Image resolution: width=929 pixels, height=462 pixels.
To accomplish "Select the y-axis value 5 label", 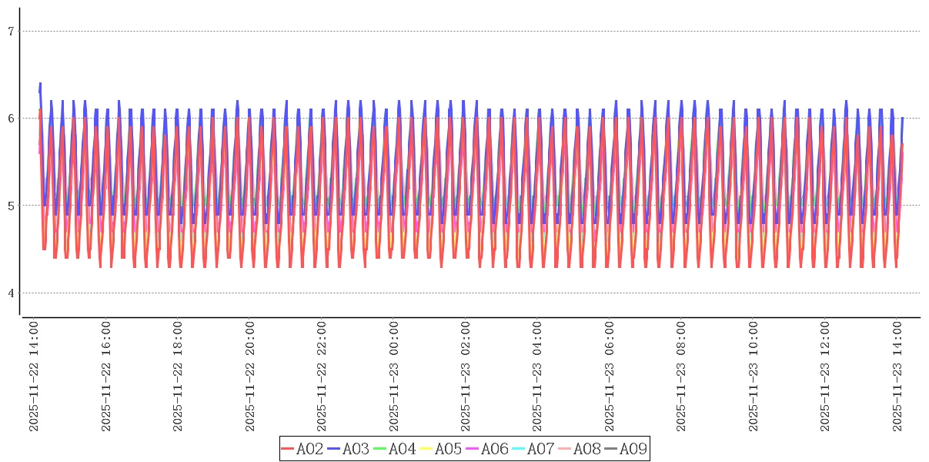I will (x=11, y=206).
